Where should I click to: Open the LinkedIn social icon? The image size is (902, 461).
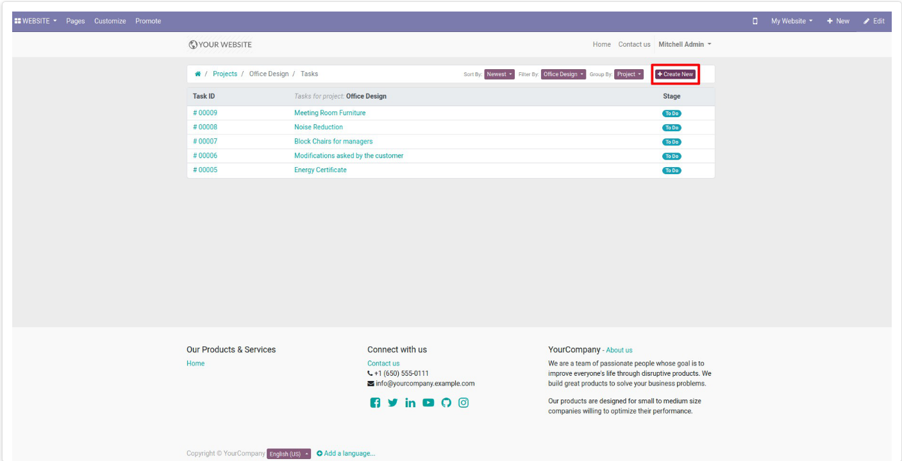[x=410, y=403]
